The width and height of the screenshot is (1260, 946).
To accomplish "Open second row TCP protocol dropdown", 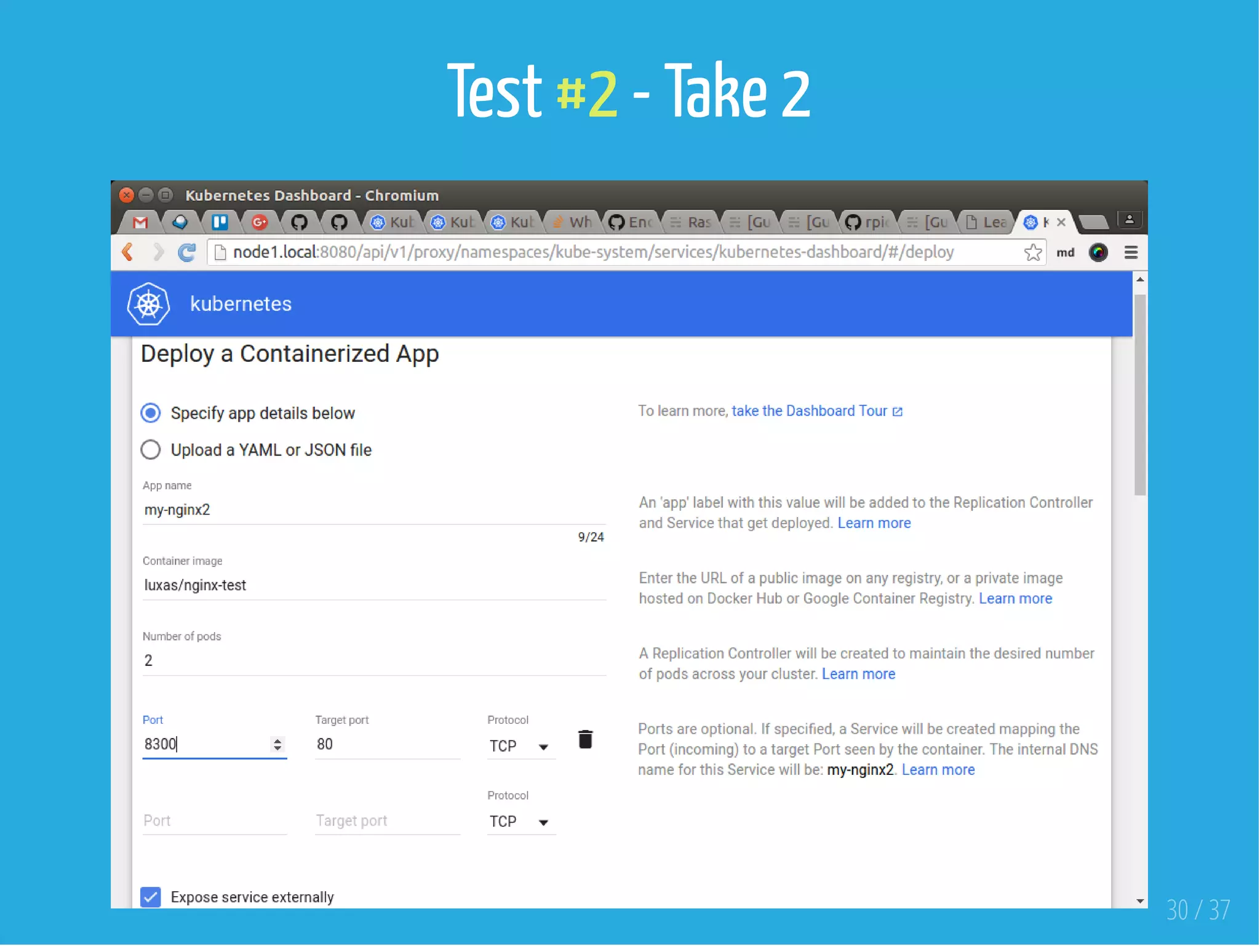I will 520,822.
